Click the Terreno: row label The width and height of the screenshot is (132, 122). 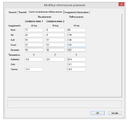[15, 69]
